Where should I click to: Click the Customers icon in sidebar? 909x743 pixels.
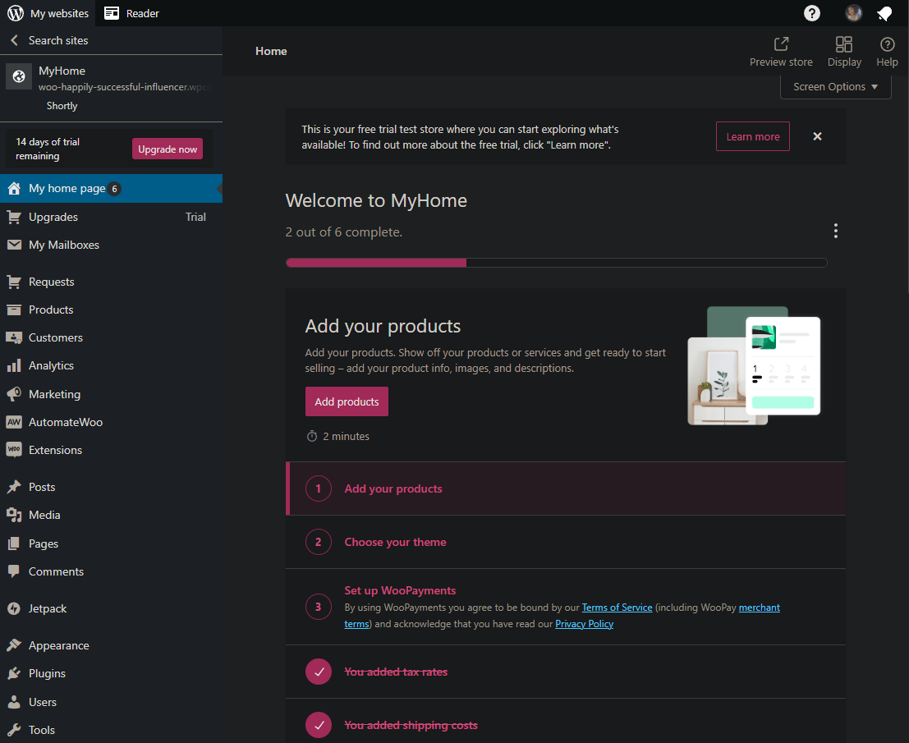coord(14,337)
